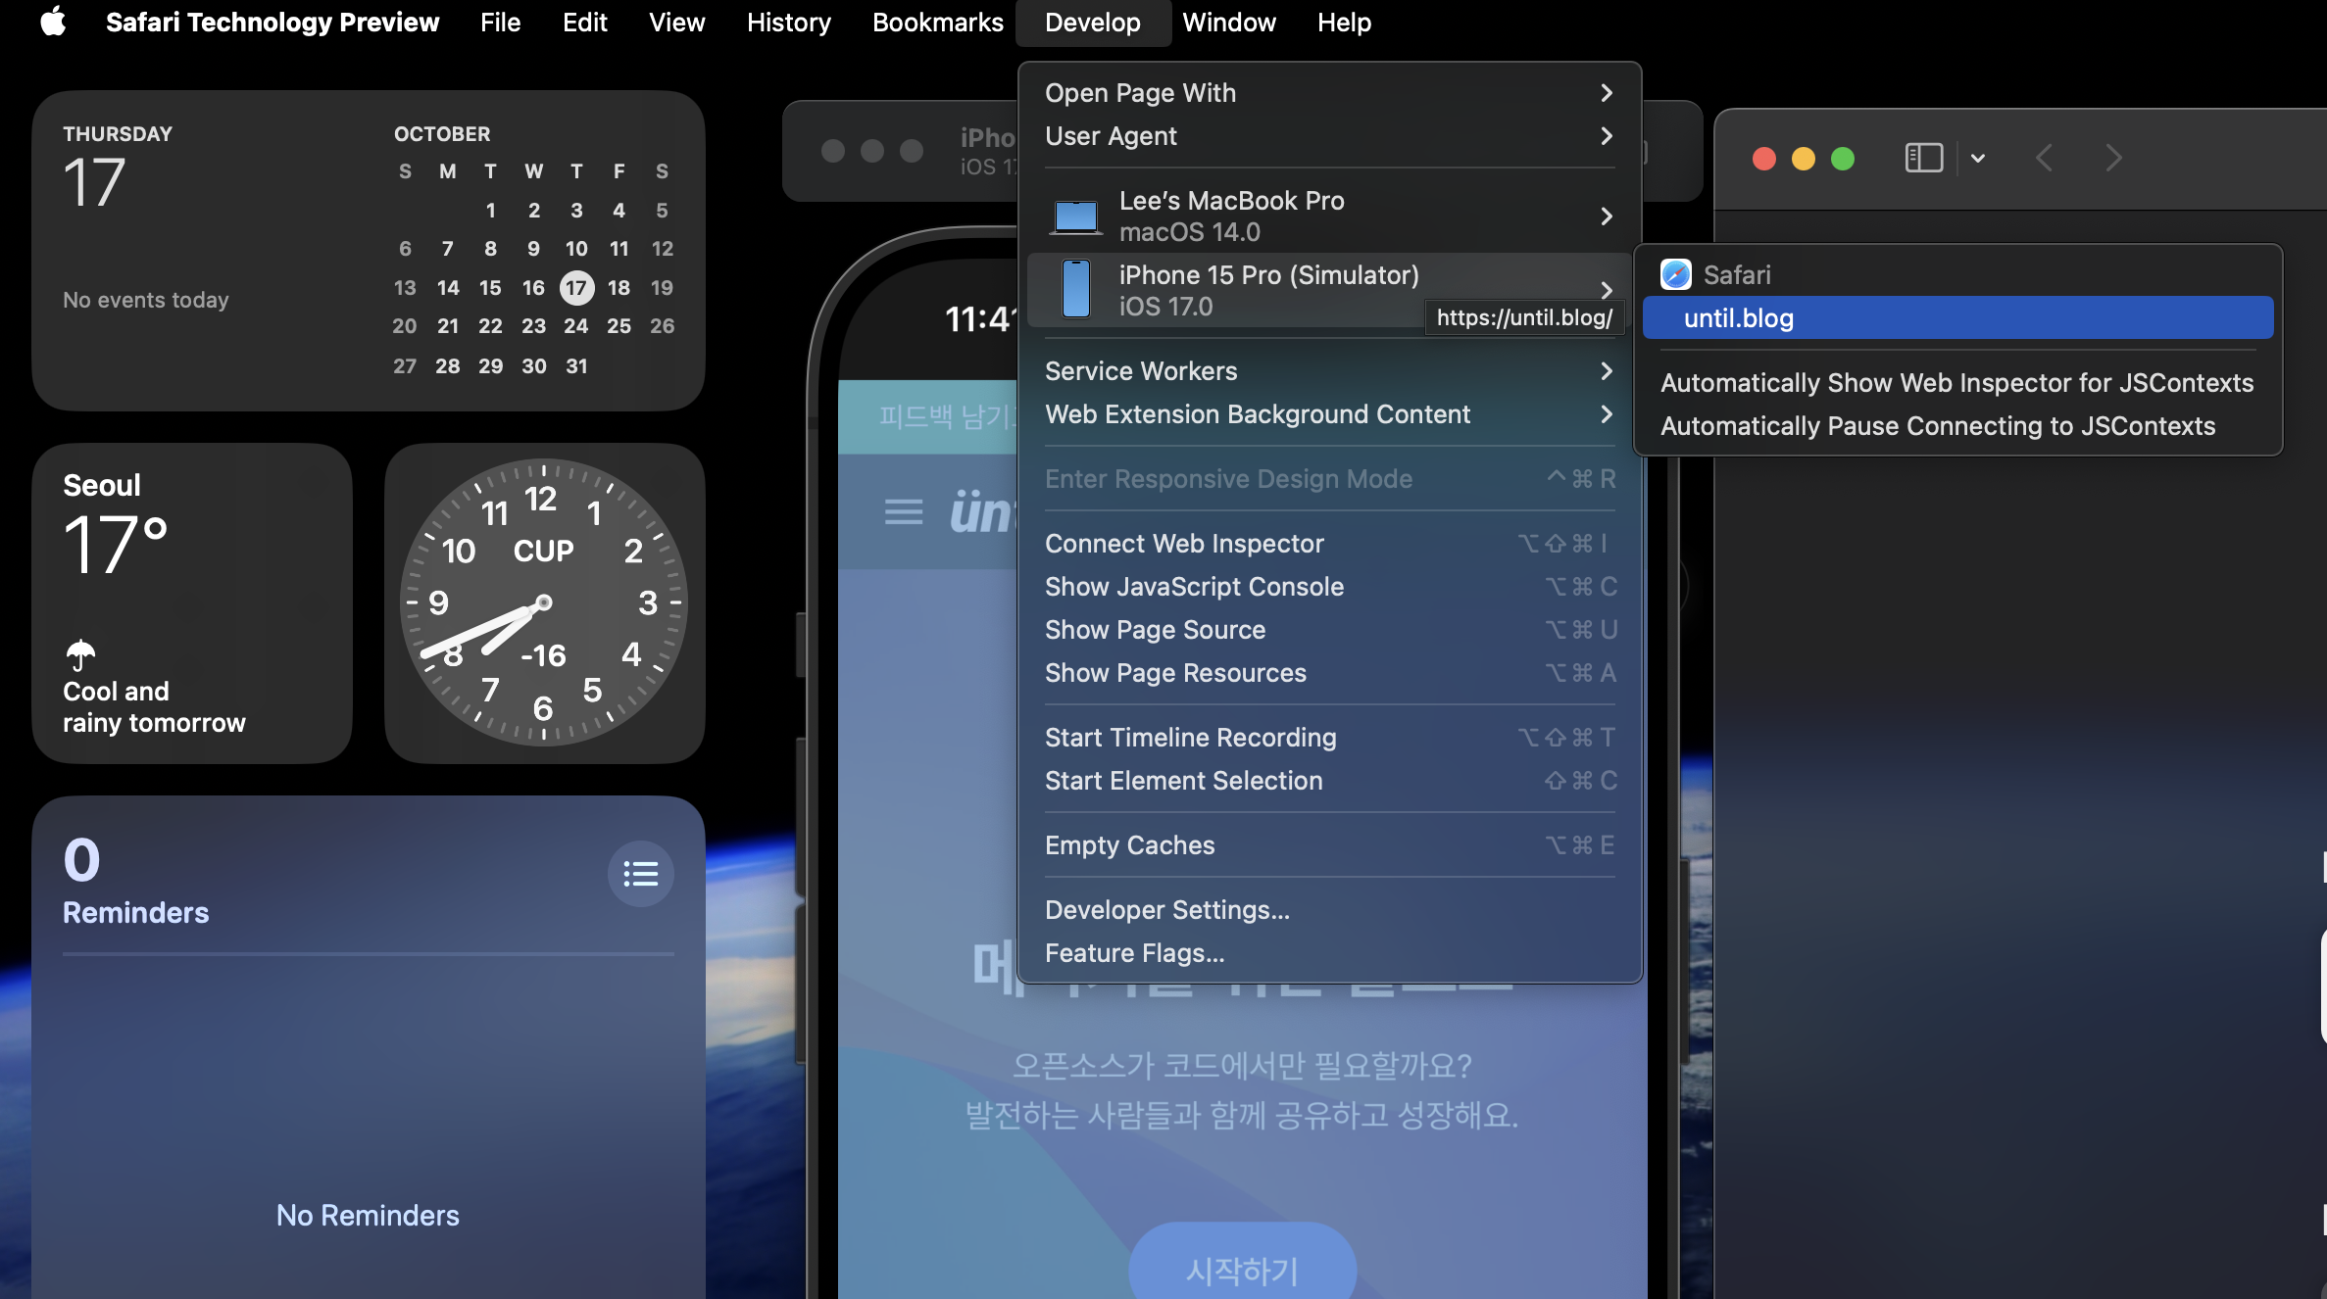2327x1299 pixels.
Task: Open the Seoul weather widget
Action: 192,603
